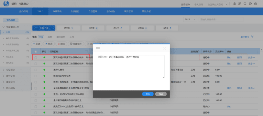Tick checkbox for 全年新增限额以上 row
The height and width of the screenshot is (116, 263).
[36, 88]
